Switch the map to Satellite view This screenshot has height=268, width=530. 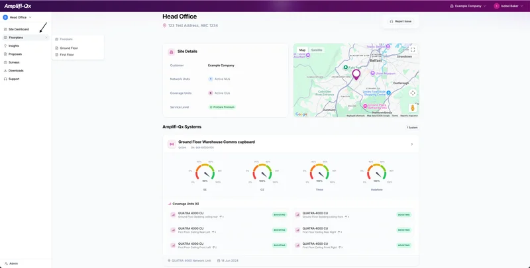(317, 50)
